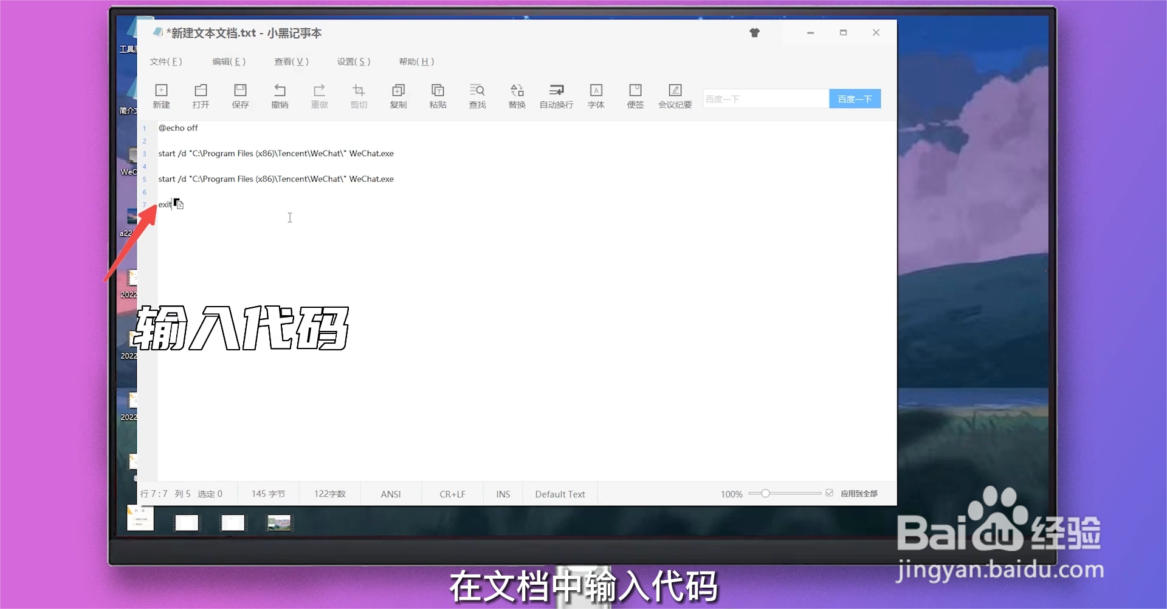The width and height of the screenshot is (1167, 609).
Task: Open the sticky note 便签 feature
Action: click(635, 96)
